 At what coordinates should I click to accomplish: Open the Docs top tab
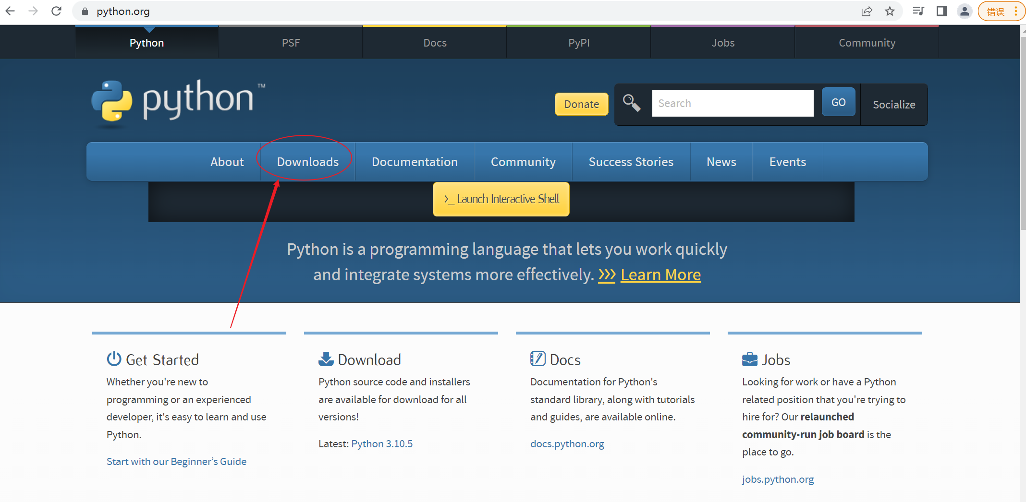435,43
